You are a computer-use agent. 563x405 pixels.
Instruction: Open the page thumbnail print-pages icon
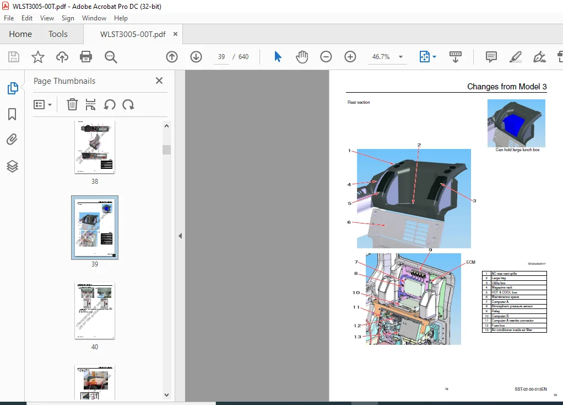(x=90, y=105)
